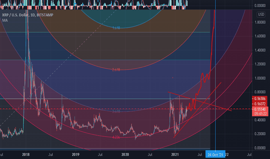This screenshot has width=270, height=159.
Task: Click the Jul label between 2018 and 2019
Action: 51,155
